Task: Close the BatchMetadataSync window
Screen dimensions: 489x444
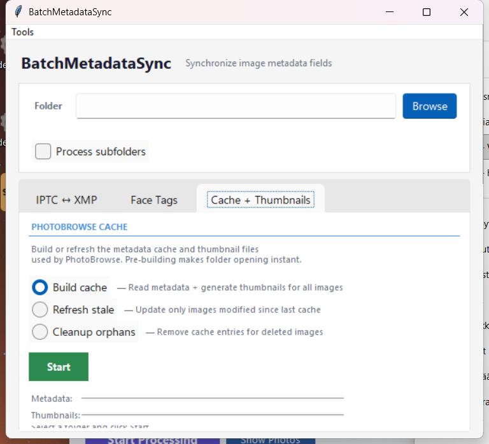Action: [x=464, y=12]
